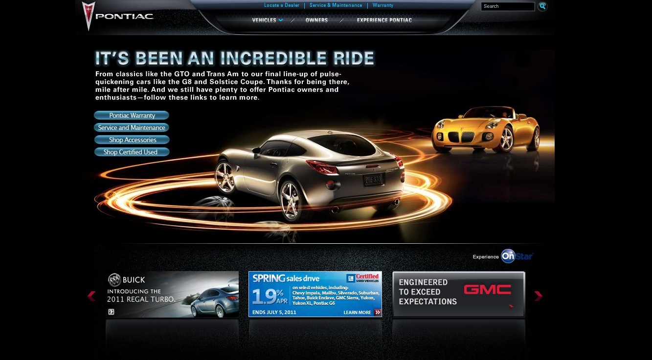Click into the Search field

(508, 6)
